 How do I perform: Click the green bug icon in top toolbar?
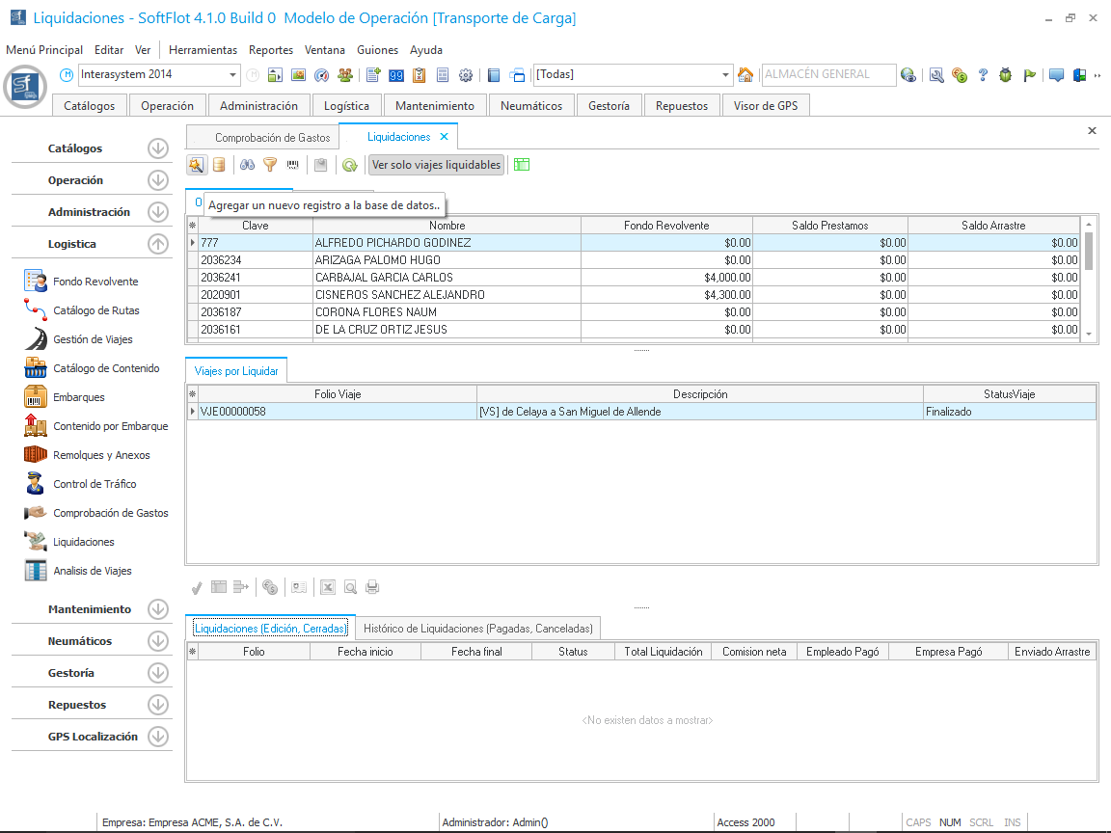point(1006,75)
